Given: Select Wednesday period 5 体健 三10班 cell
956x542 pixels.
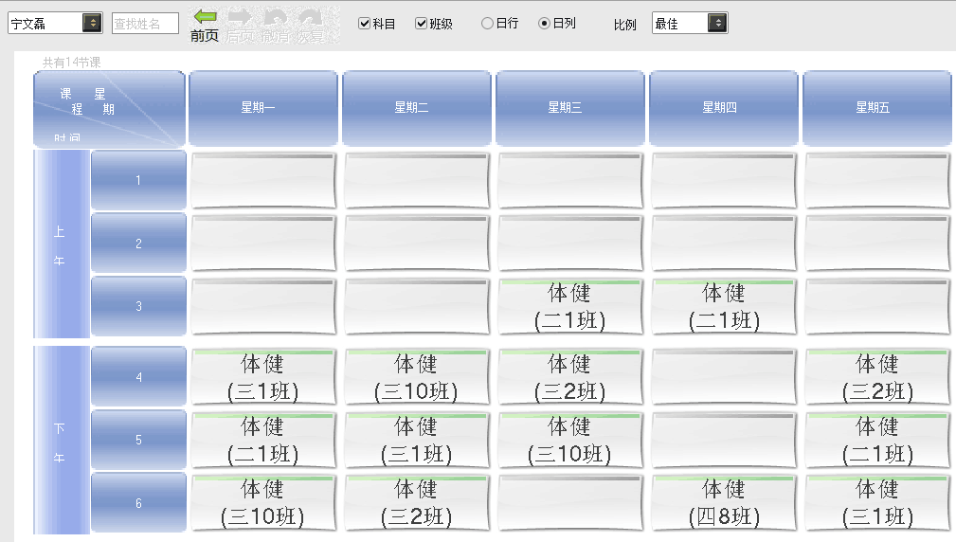Looking at the screenshot, I should click(570, 441).
